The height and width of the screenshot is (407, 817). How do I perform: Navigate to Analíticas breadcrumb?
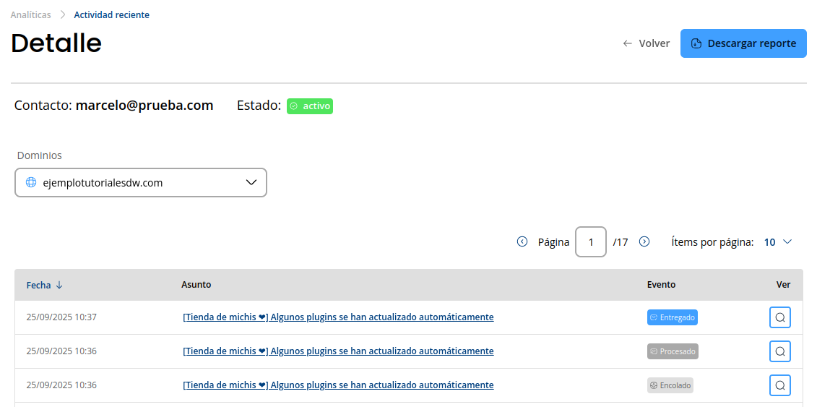tap(30, 14)
